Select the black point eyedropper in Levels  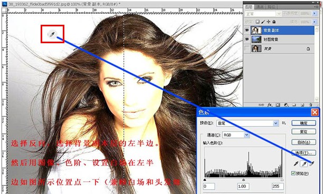coord(296,164)
